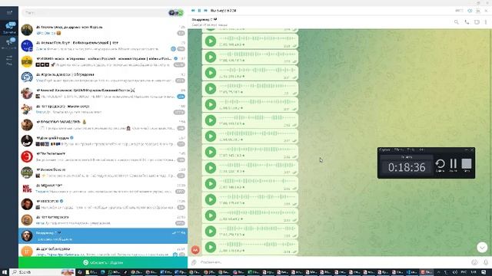Screen dimensions: 492x276
Task: Open the taskbar speaker volume icon
Action: point(455,272)
